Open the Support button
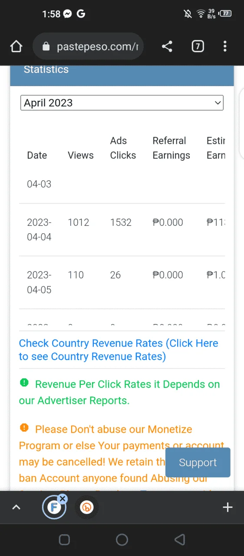244x556 pixels. tap(198, 463)
